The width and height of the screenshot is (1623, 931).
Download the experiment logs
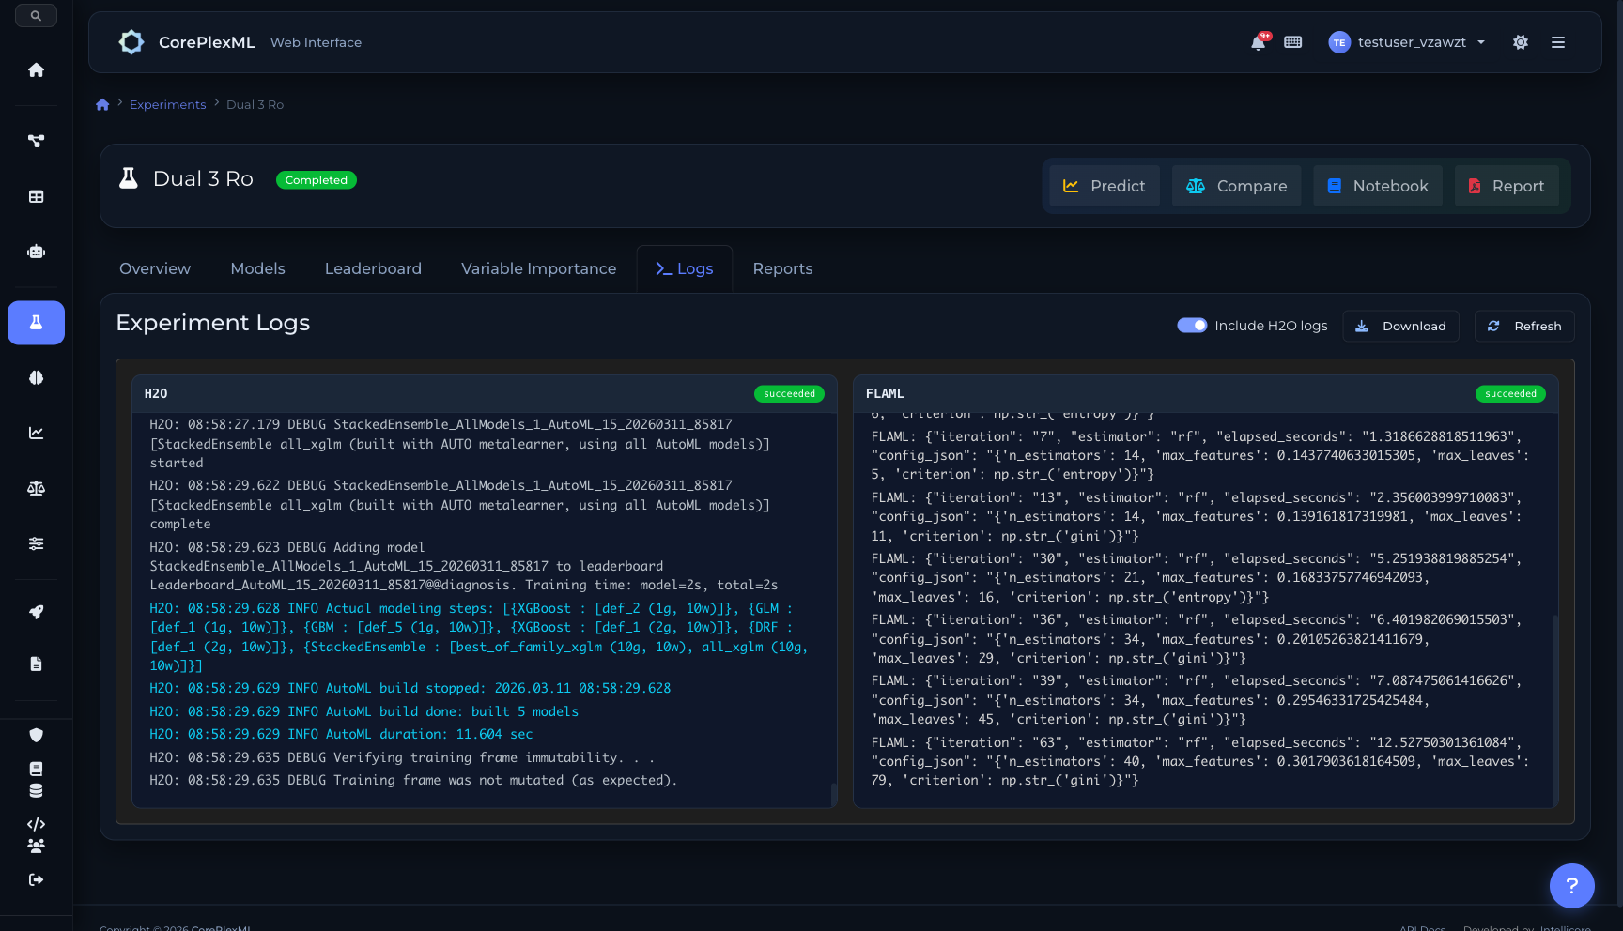1400,326
